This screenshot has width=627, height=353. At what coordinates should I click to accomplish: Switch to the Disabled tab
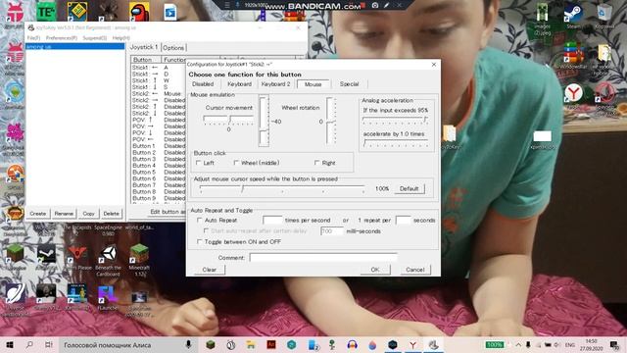point(203,84)
